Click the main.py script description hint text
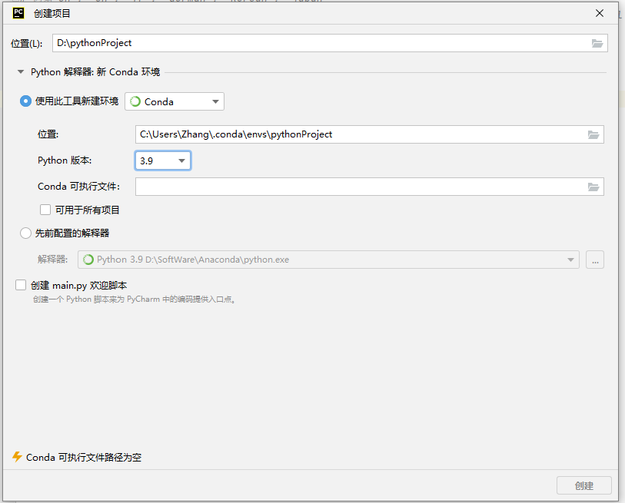The image size is (625, 503). pyautogui.click(x=135, y=299)
